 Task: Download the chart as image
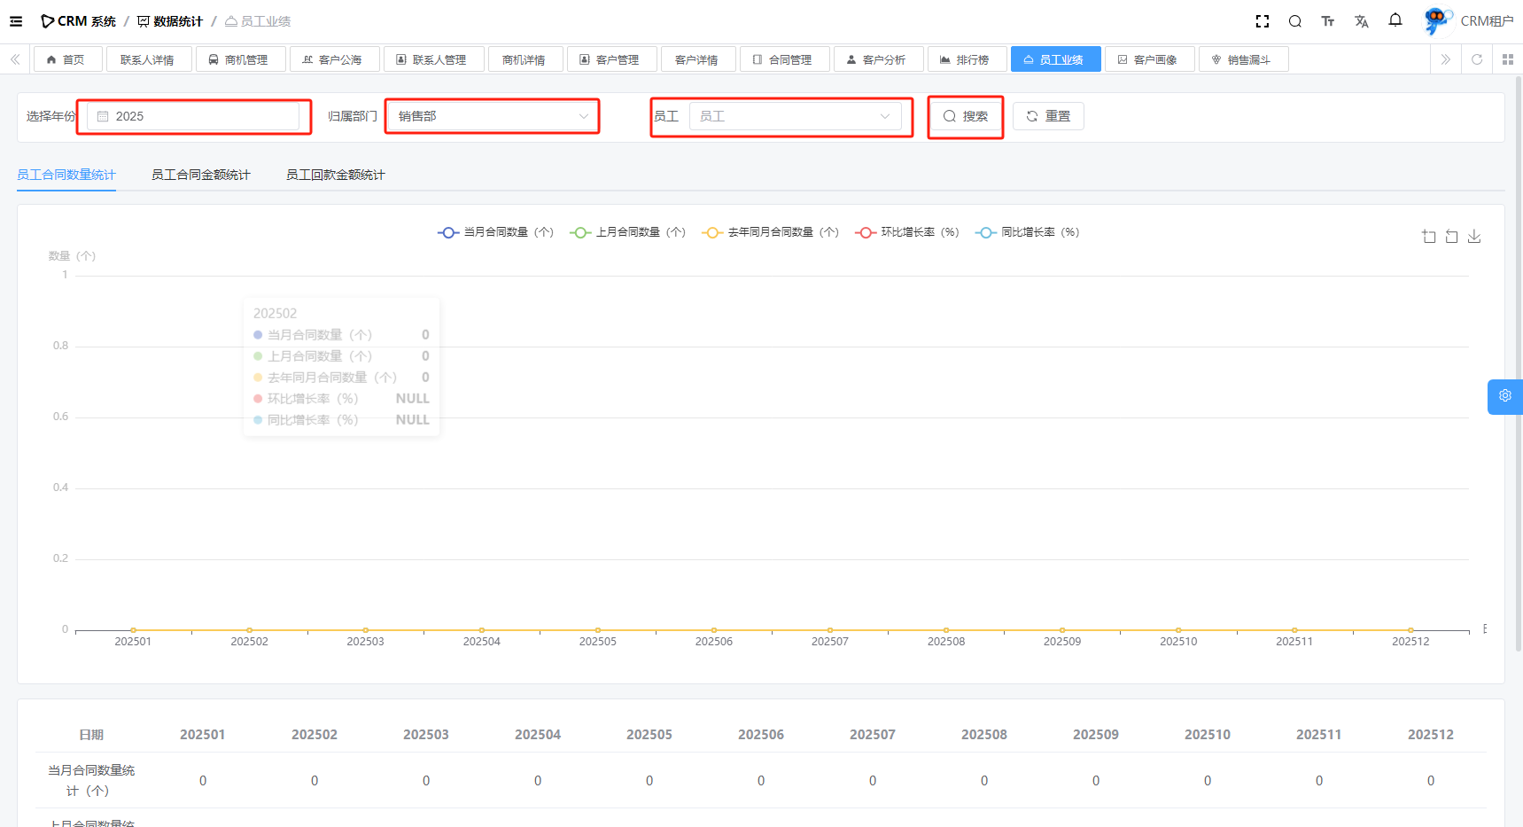[x=1474, y=237]
